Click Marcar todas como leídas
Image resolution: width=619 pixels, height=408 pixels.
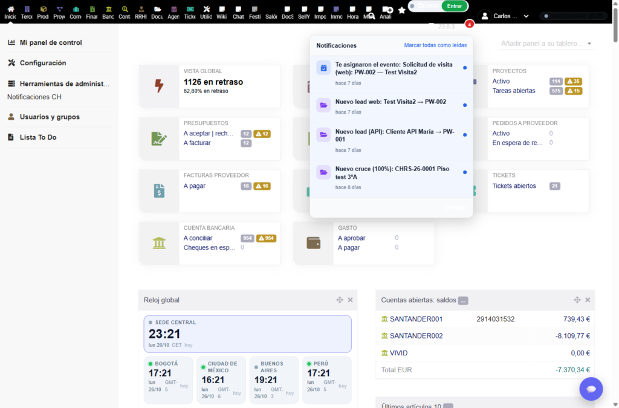[x=435, y=45]
